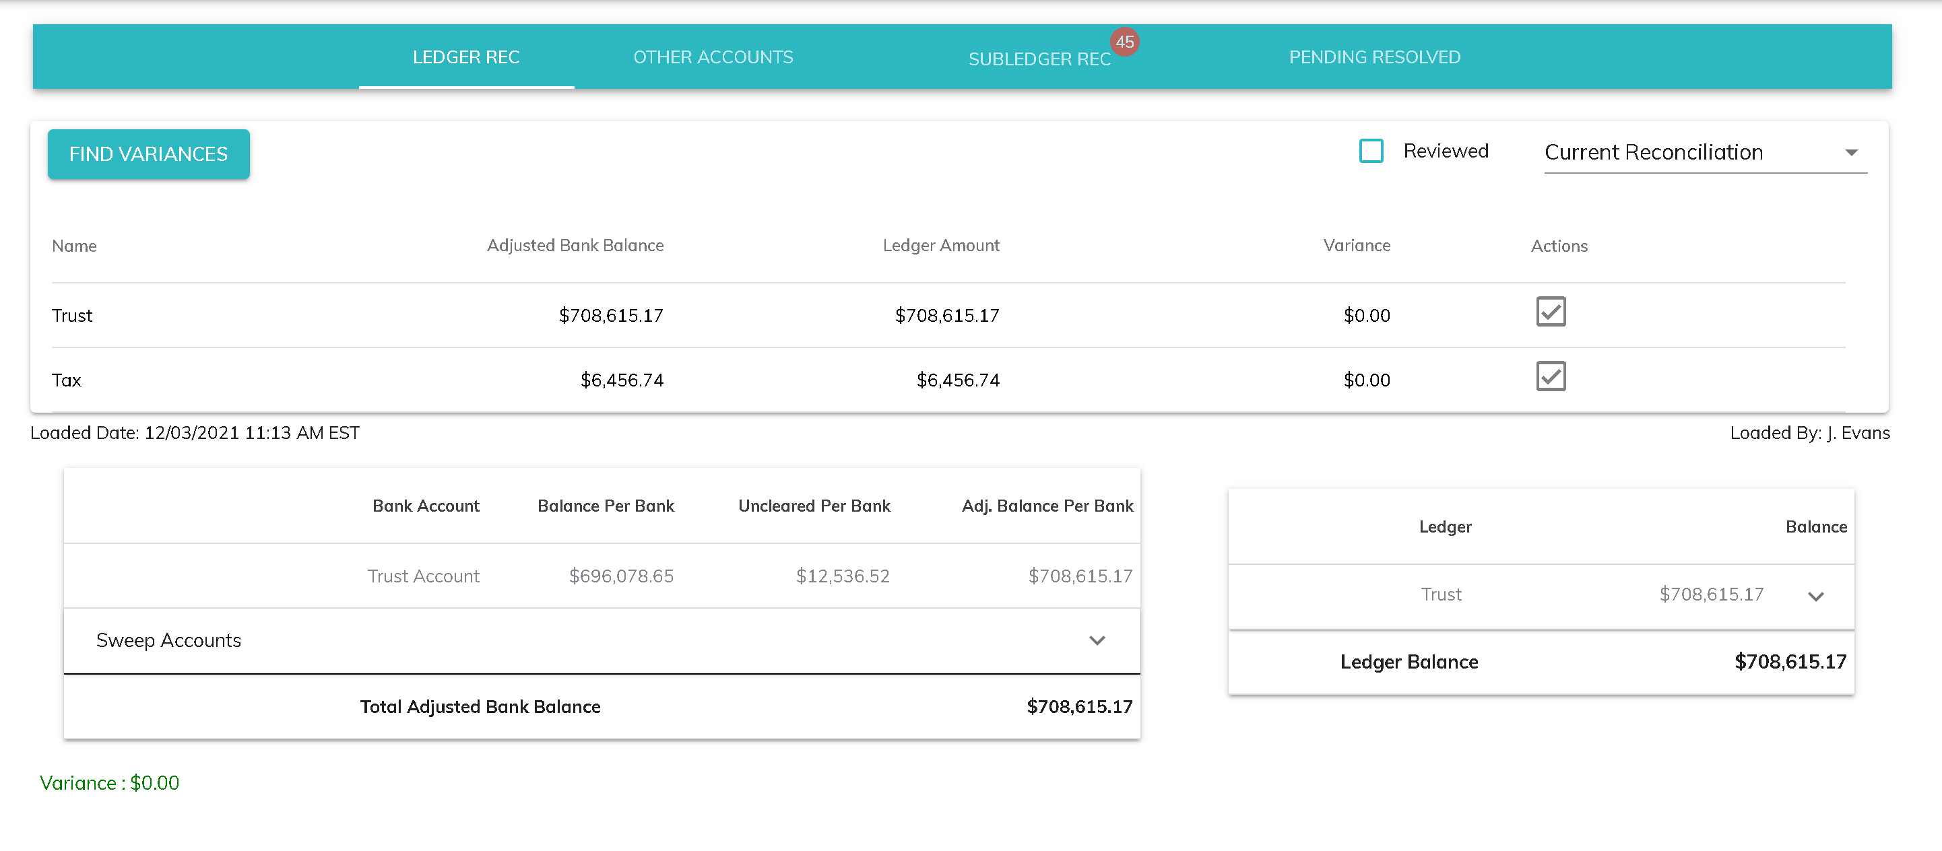The image size is (1942, 851).
Task: Open the Other Accounts tab
Action: tap(713, 57)
